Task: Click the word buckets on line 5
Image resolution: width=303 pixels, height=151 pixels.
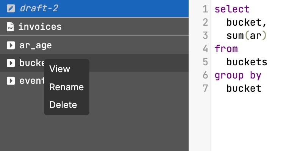Action: [x=247, y=62]
